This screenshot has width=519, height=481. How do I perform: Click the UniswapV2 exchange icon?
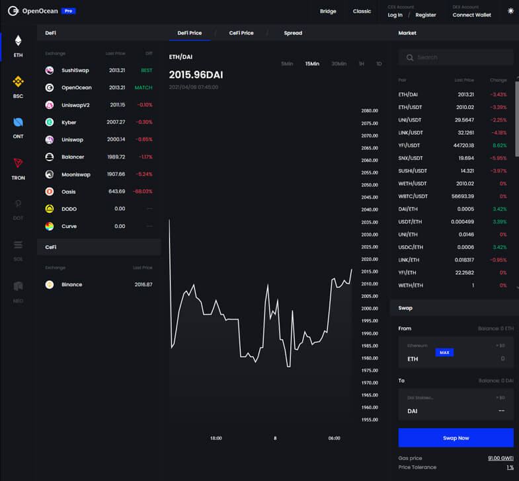50,105
